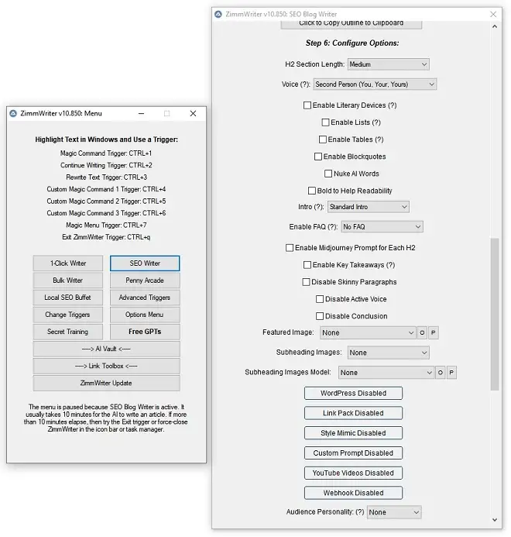Click YouTube Videos Disabled button
This screenshot has width=511, height=537.
point(353,473)
